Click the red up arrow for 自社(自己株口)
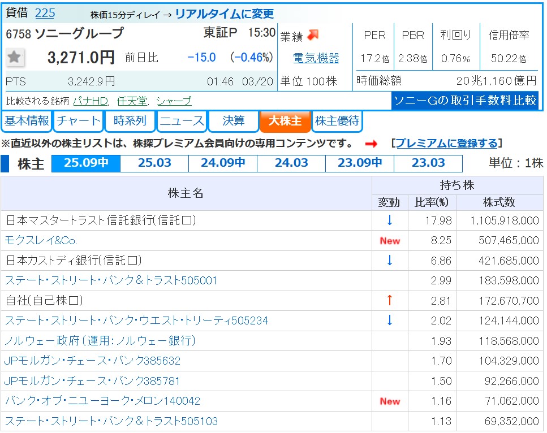 pos(389,301)
